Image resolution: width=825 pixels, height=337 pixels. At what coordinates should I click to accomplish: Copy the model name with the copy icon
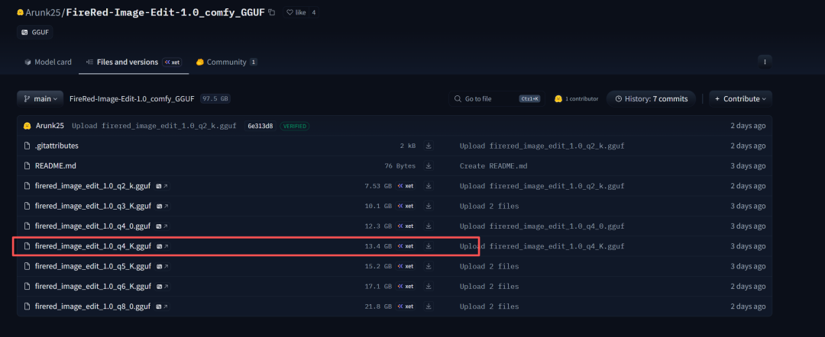(271, 12)
